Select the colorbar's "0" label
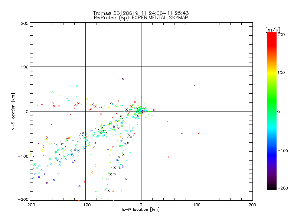The height and width of the screenshot is (223, 297). 278,111
